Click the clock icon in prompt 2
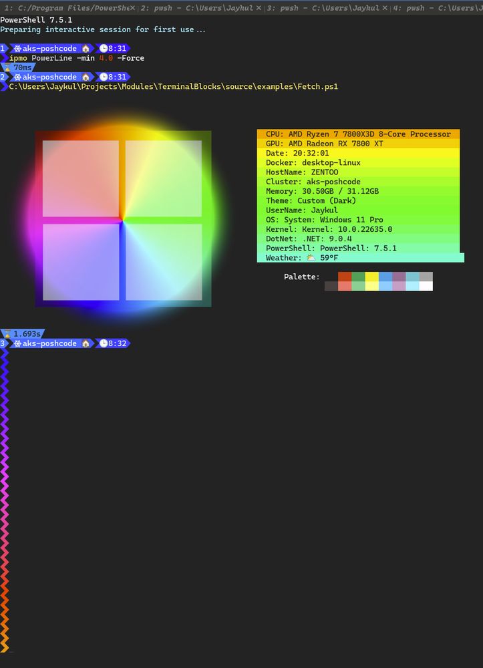Image resolution: width=483 pixels, height=668 pixels. [x=103, y=77]
